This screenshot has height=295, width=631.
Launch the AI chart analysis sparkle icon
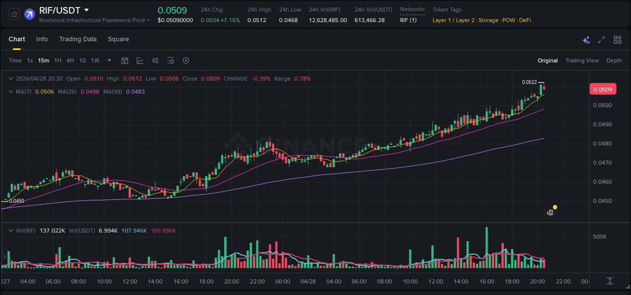pos(586,40)
